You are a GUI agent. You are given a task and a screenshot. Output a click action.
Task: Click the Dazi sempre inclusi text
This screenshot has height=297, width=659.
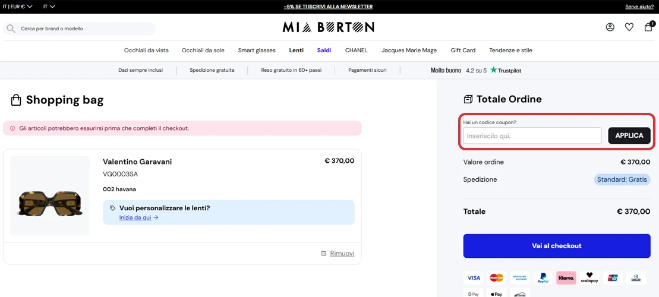click(x=140, y=70)
